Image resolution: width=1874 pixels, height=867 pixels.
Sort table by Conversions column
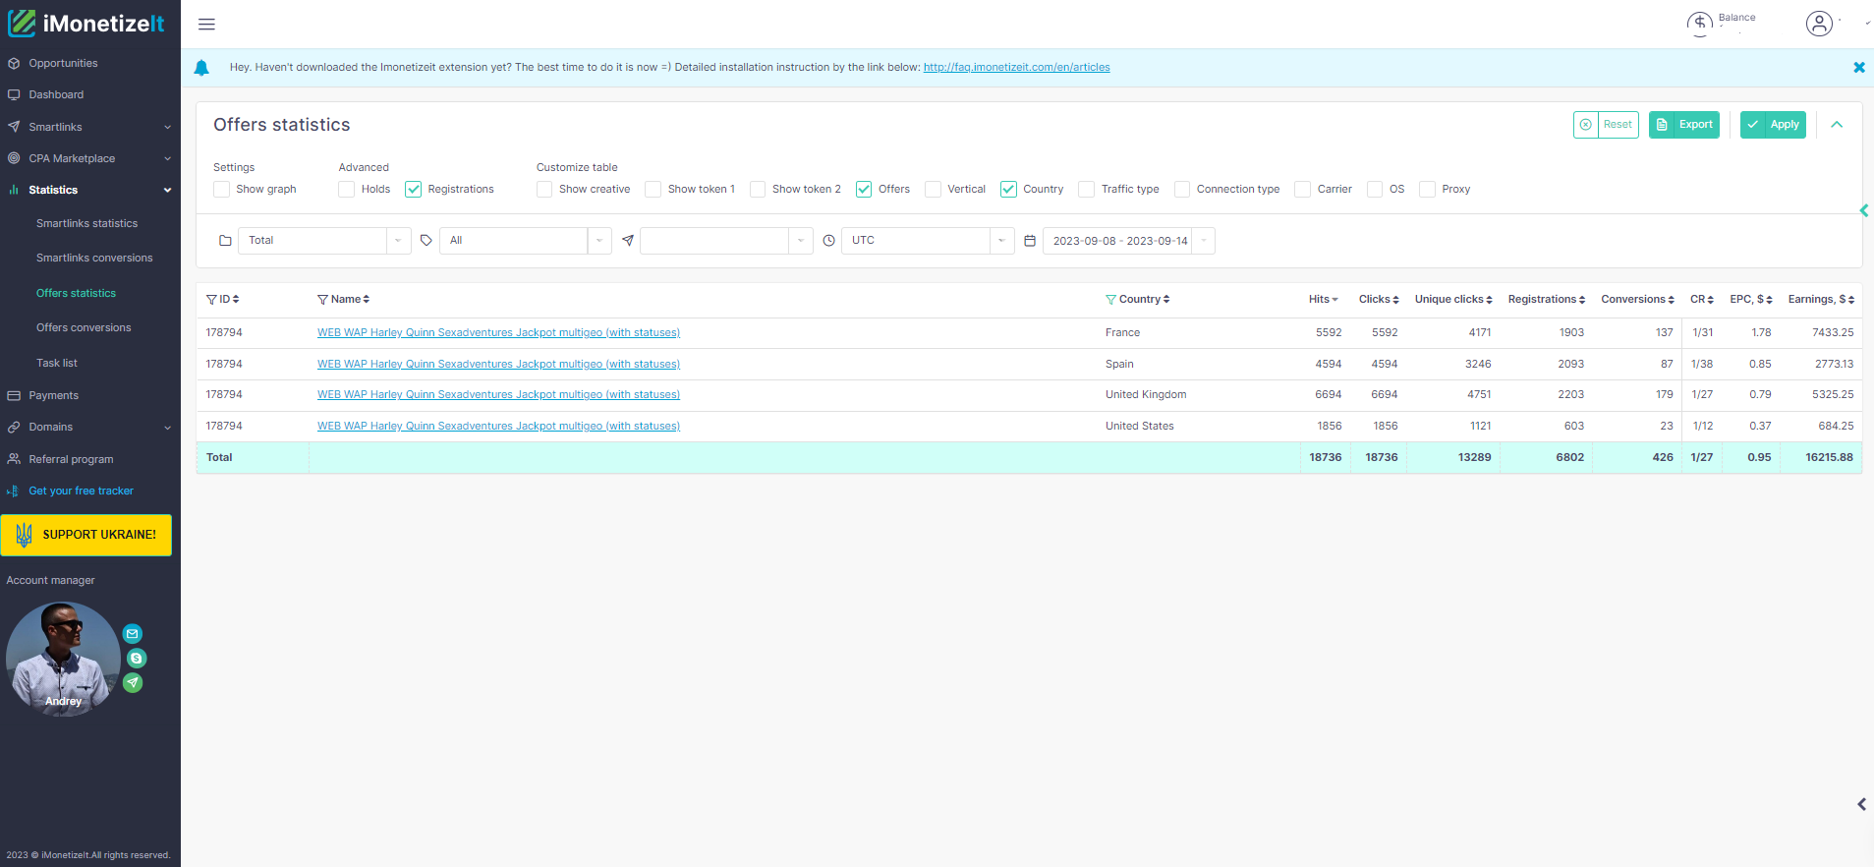coord(1637,300)
